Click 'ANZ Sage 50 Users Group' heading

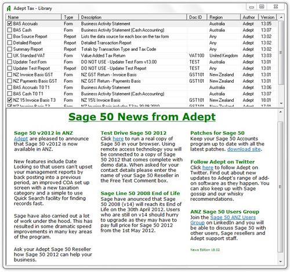coord(224,212)
